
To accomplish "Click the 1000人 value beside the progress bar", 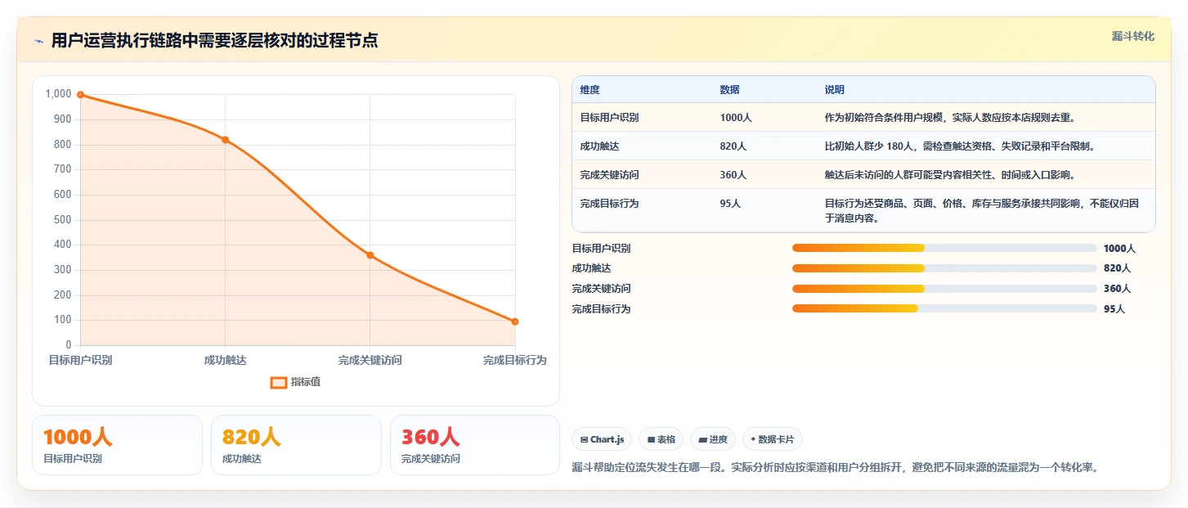I will point(1119,249).
